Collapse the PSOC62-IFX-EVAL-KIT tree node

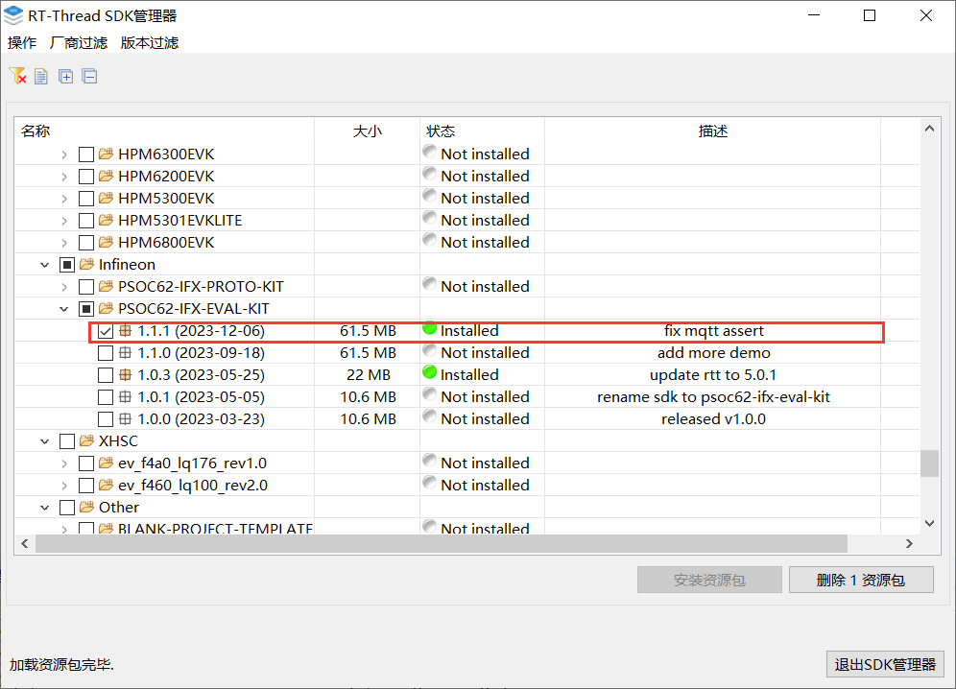tap(64, 309)
